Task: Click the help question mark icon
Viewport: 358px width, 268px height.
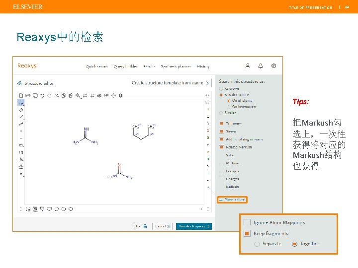Action: (x=274, y=66)
